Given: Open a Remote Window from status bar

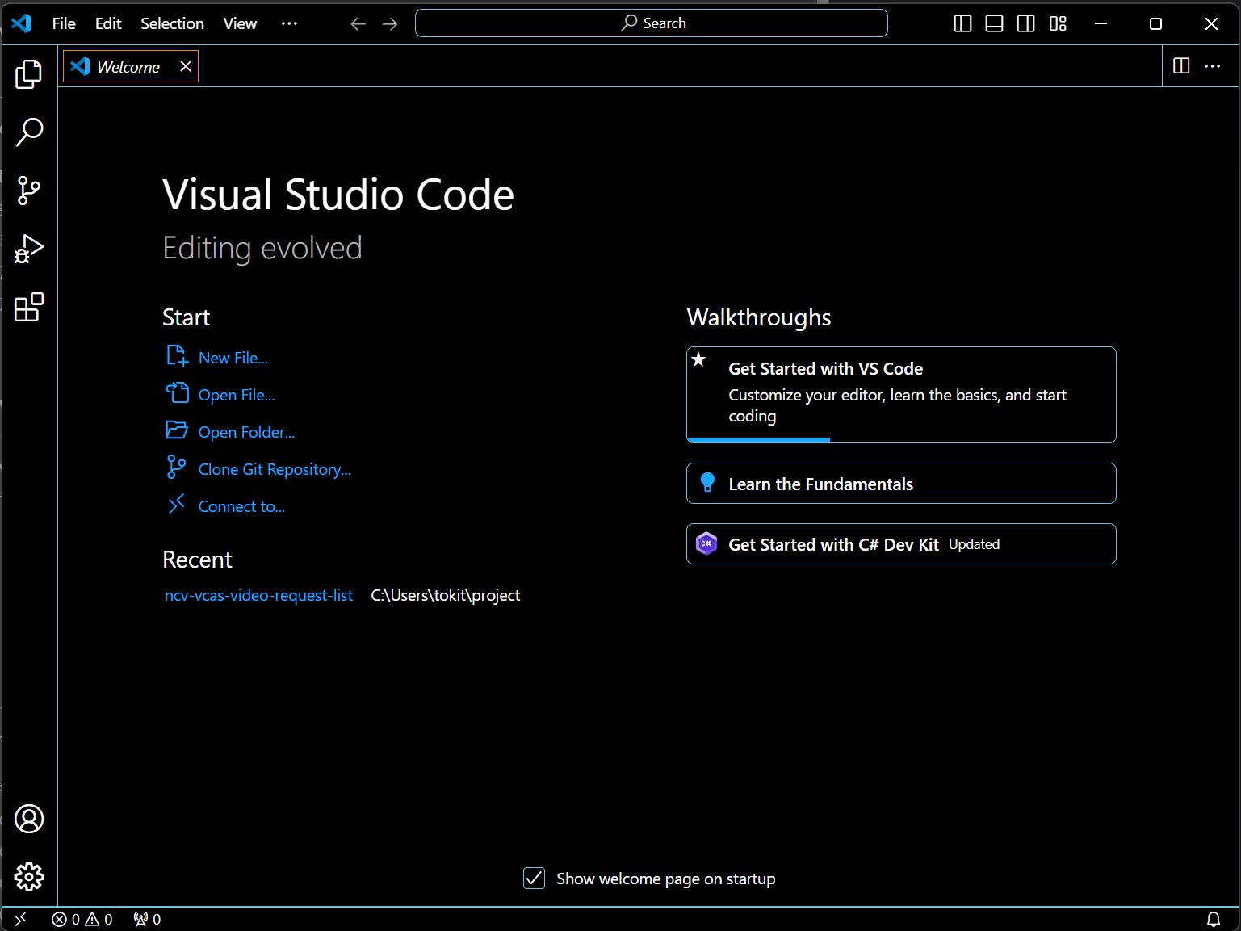Looking at the screenshot, I should coord(21,919).
